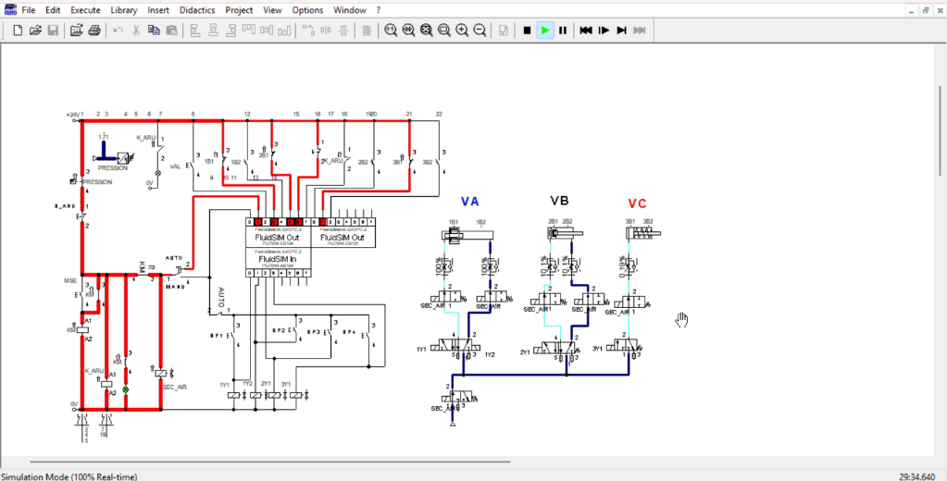Screen dimensions: 947x481
Task: Select the 3Y1 solenoid coil
Action: coord(296,395)
